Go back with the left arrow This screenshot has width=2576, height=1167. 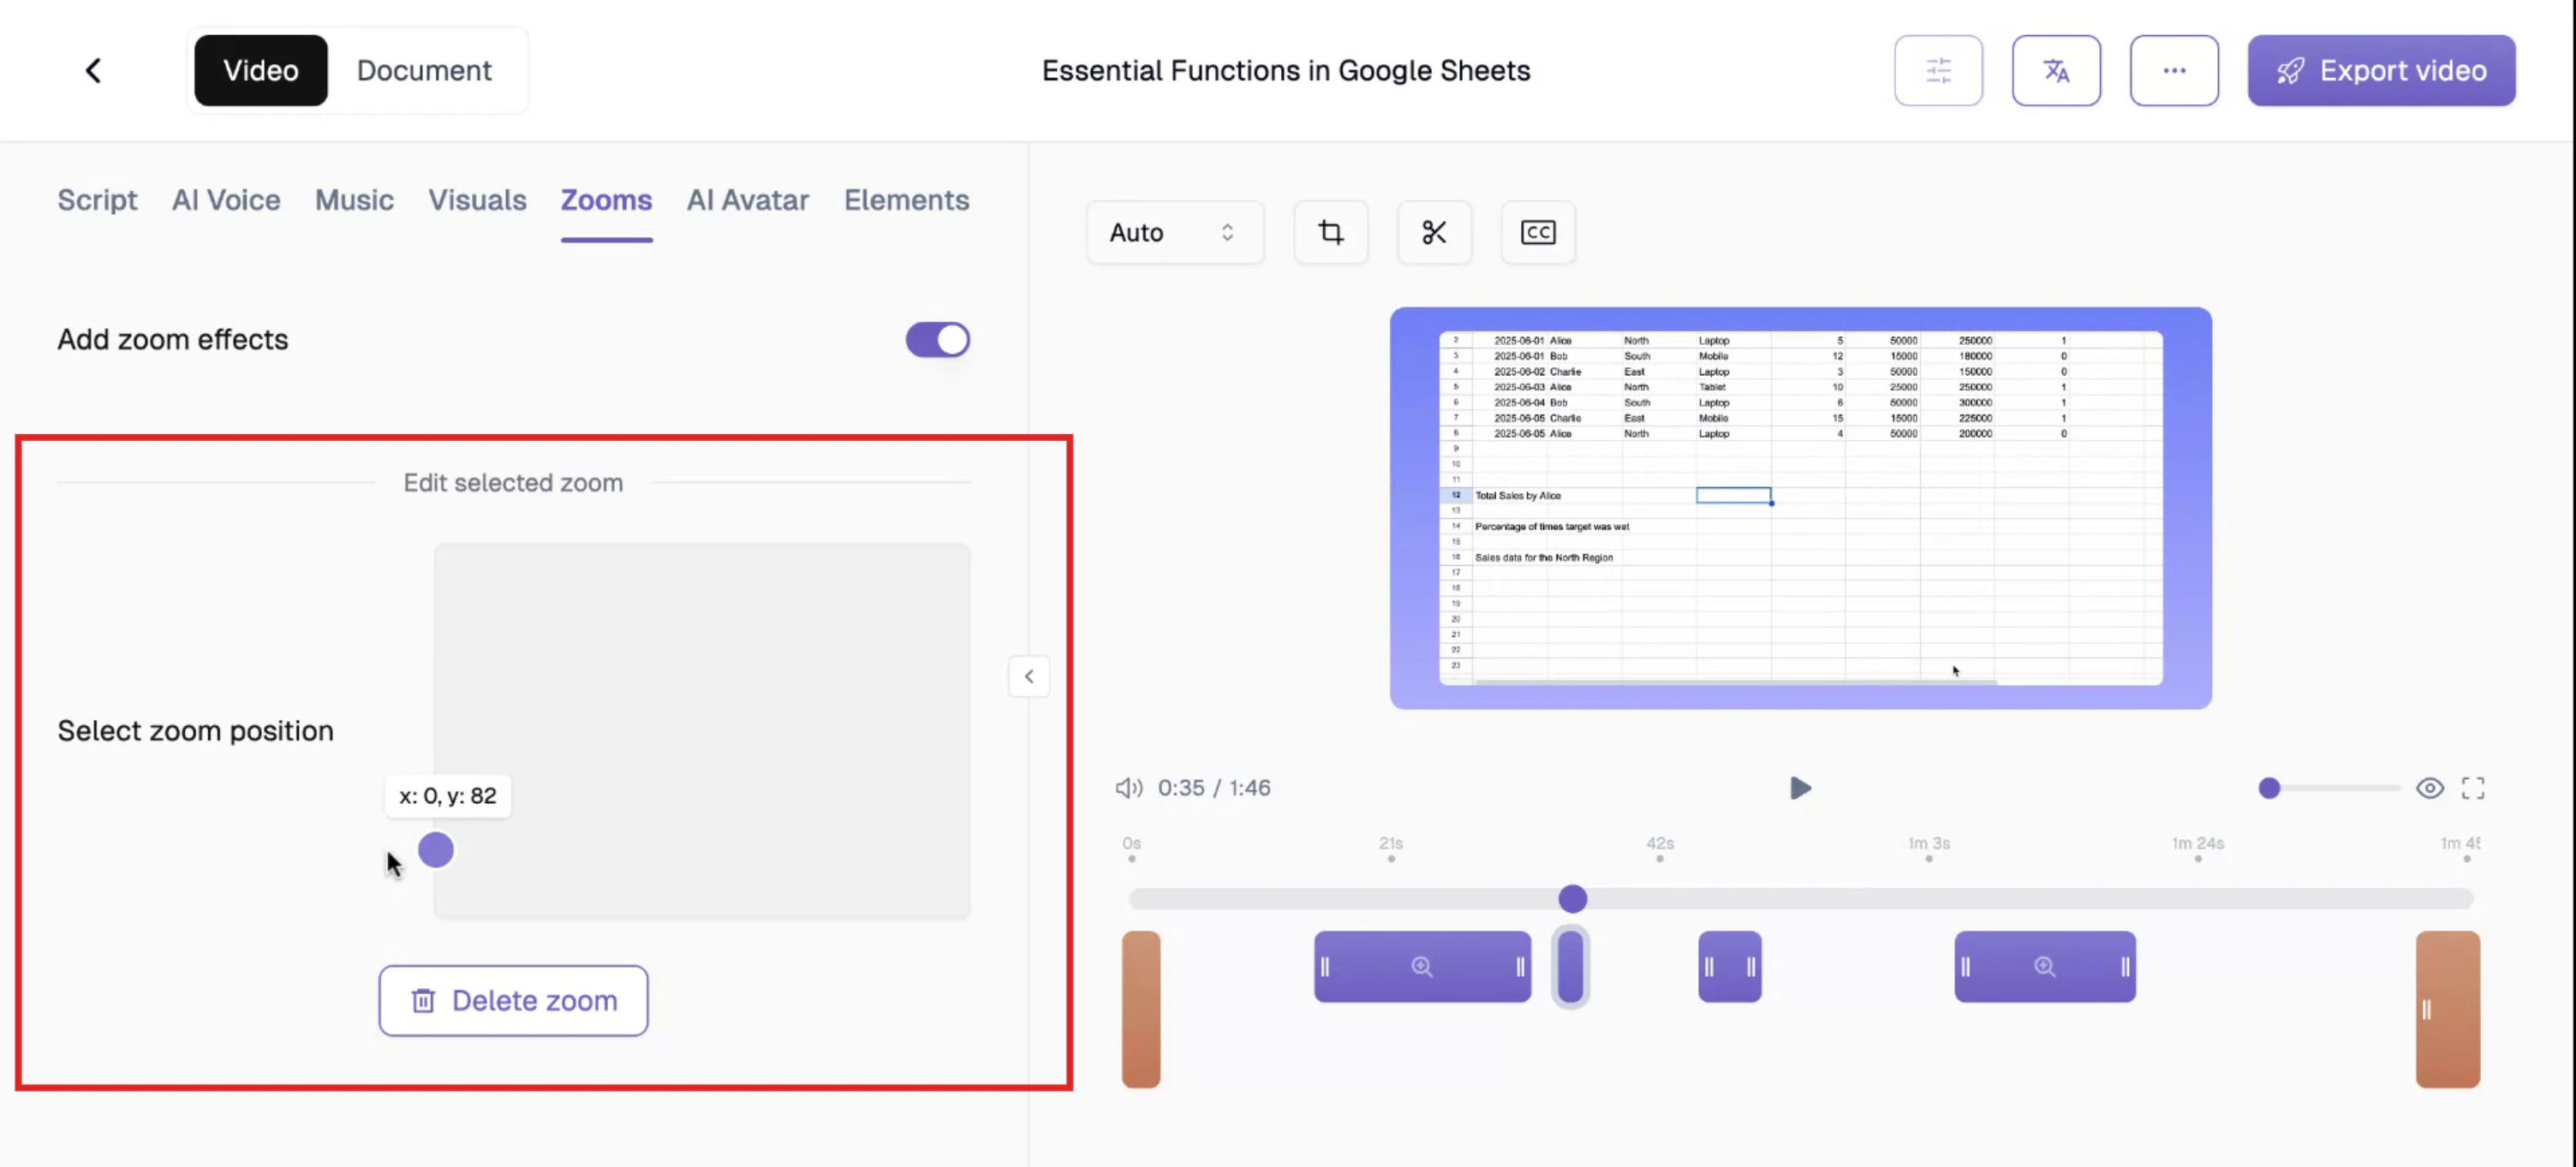coord(93,70)
